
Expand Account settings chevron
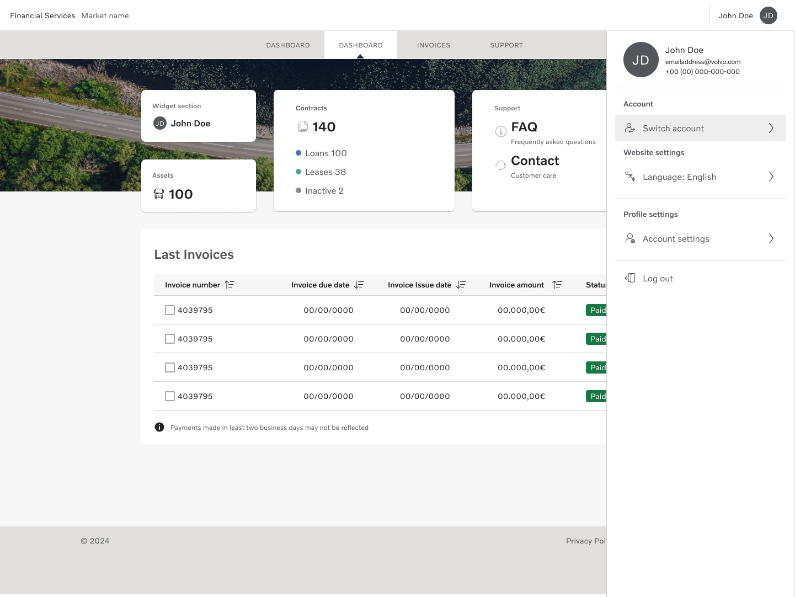click(771, 238)
